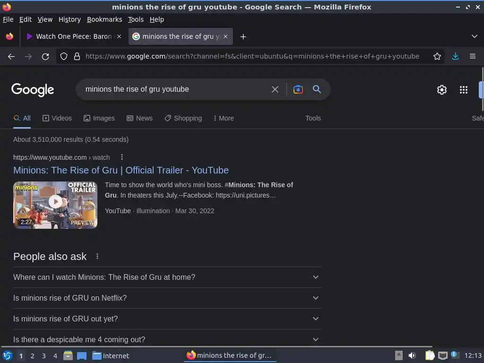
Task: Open the Firefox downloads panel
Action: pyautogui.click(x=455, y=56)
